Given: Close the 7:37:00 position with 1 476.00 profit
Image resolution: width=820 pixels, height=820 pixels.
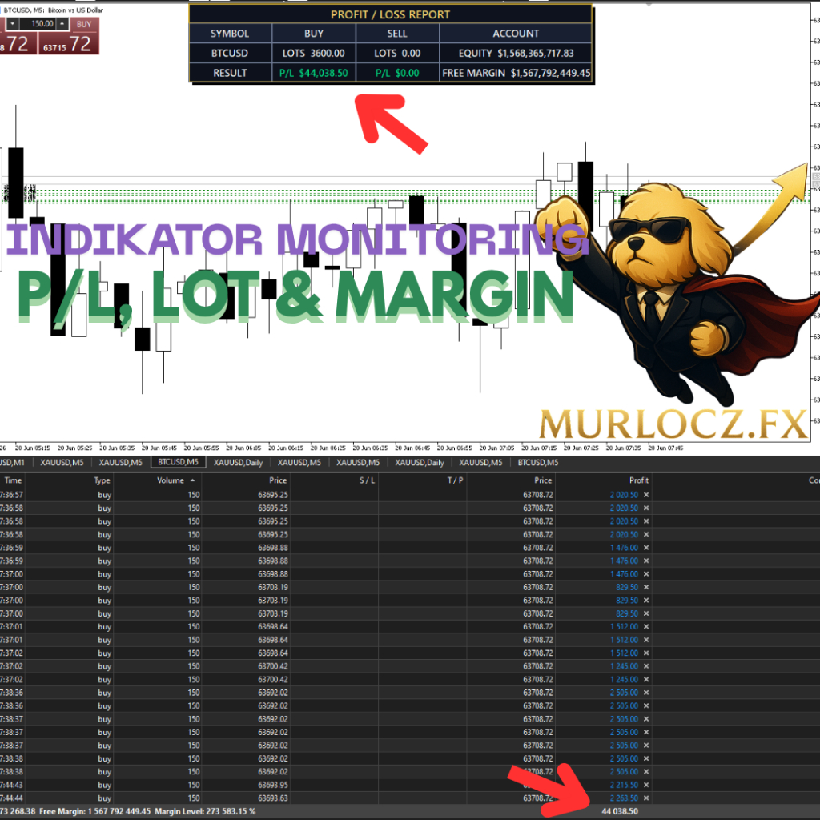Looking at the screenshot, I should [646, 573].
